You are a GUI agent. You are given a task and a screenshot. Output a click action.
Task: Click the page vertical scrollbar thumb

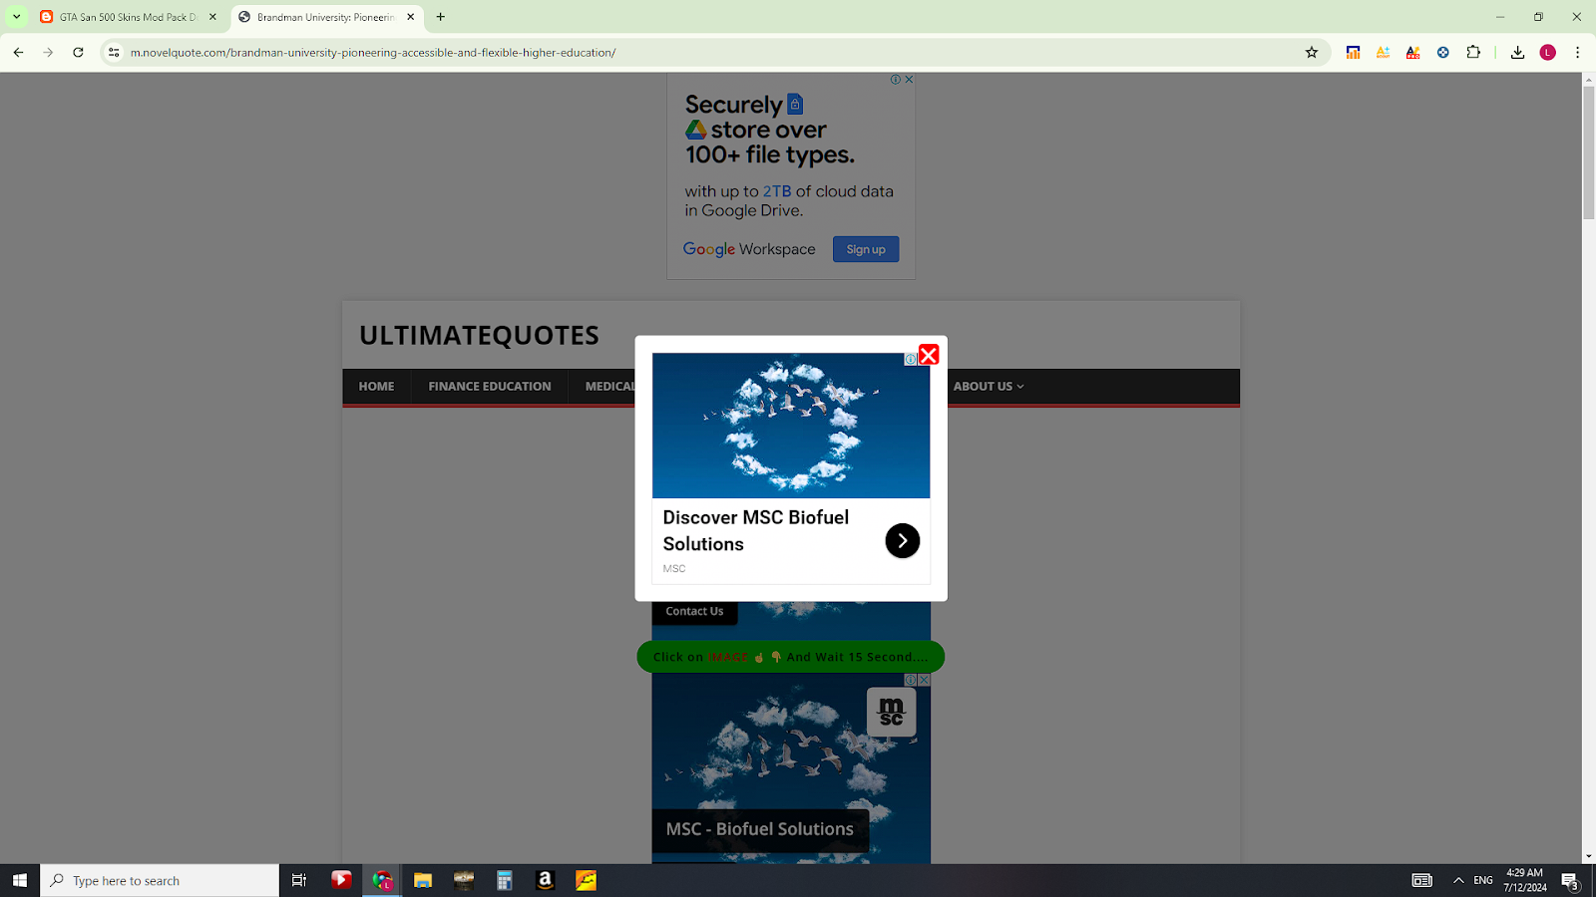(1588, 152)
